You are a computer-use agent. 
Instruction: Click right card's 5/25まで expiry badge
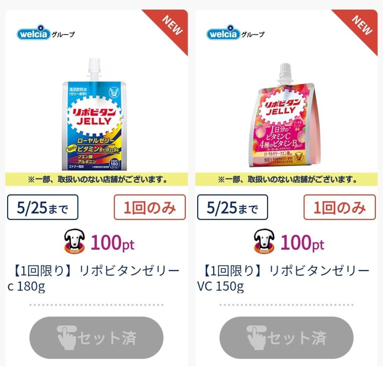tap(233, 207)
